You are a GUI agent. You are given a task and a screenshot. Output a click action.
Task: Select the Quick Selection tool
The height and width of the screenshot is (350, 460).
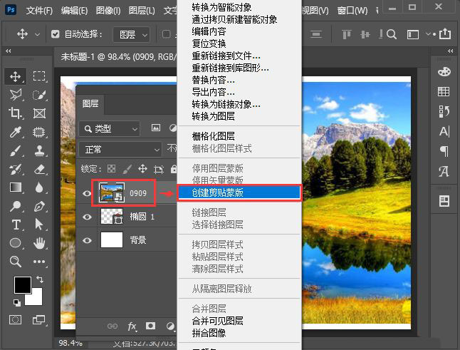point(39,95)
